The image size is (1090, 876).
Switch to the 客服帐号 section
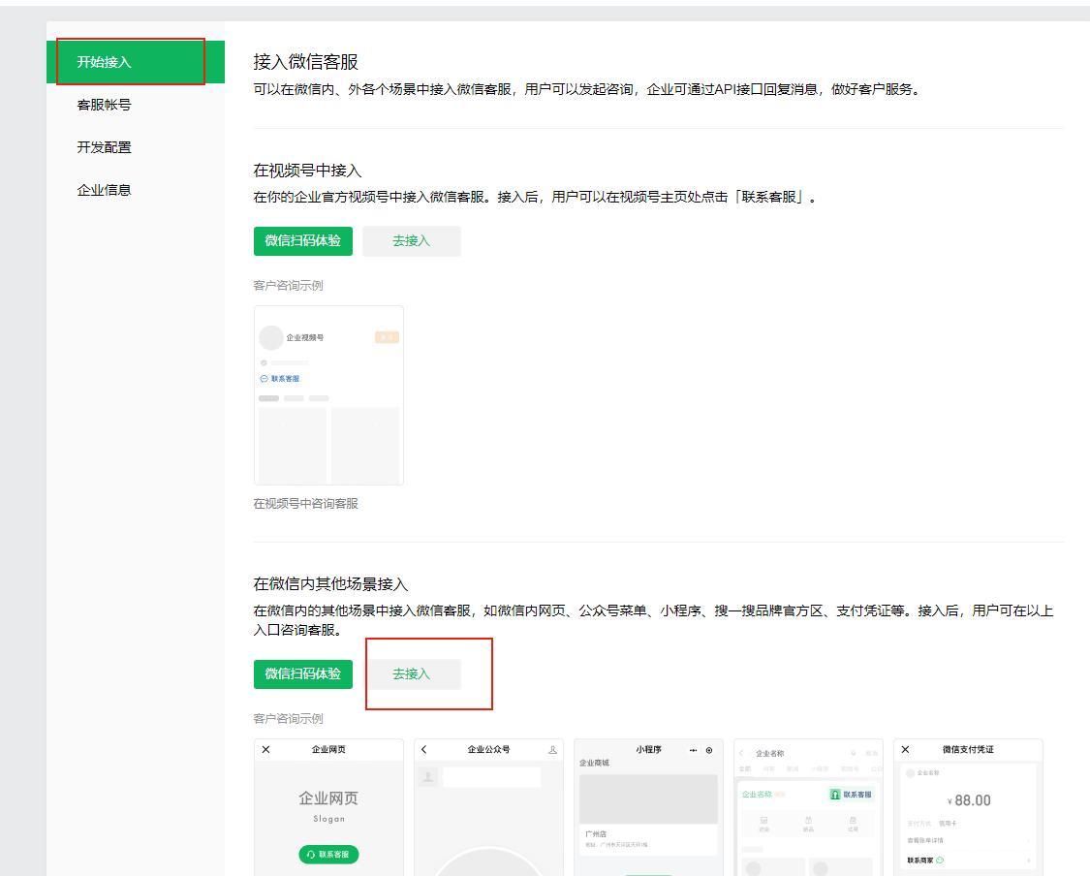tap(104, 105)
